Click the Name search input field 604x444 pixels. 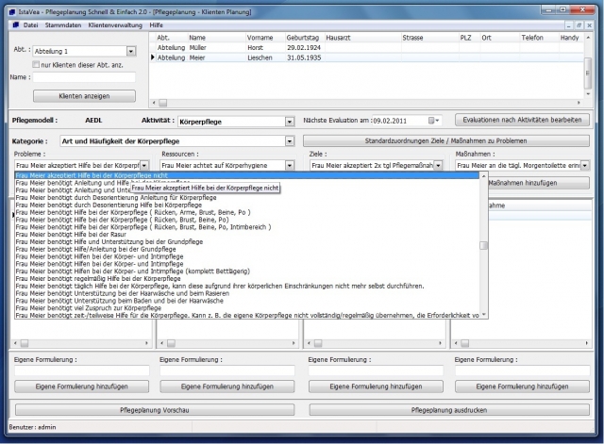pyautogui.click(x=84, y=77)
